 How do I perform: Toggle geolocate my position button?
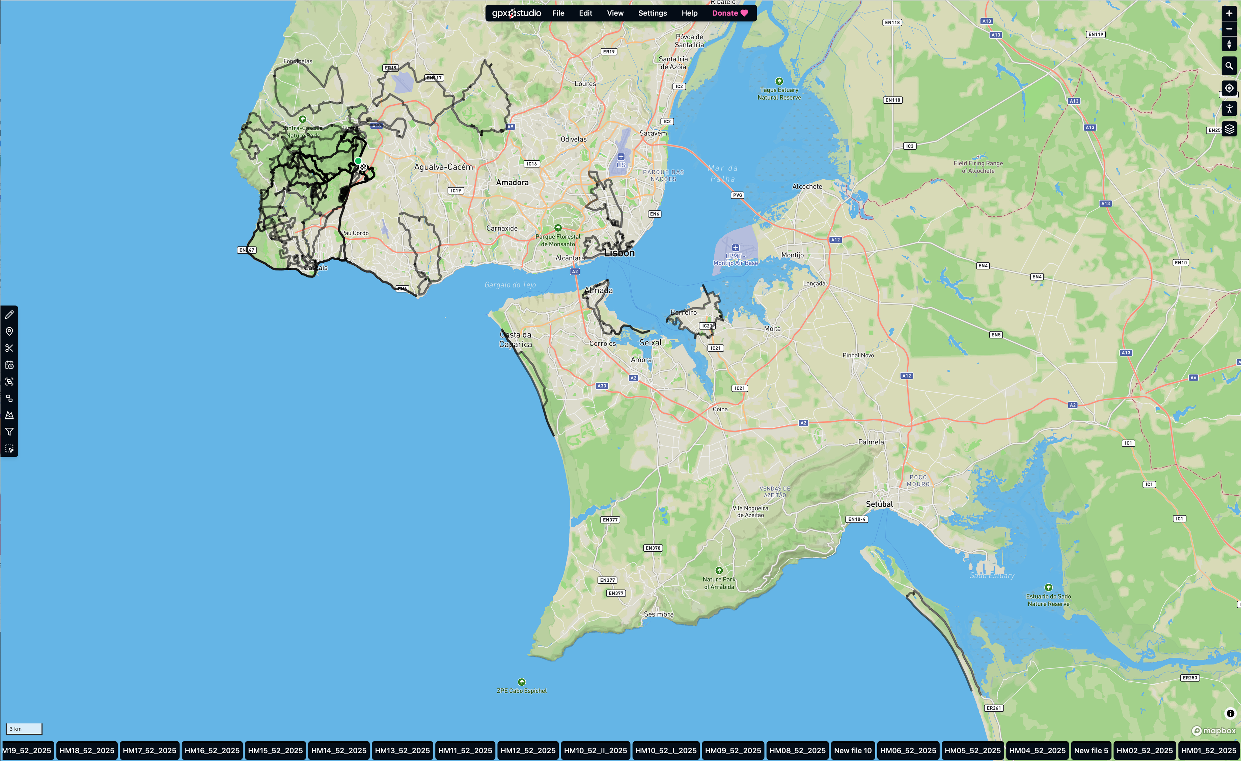(1229, 88)
